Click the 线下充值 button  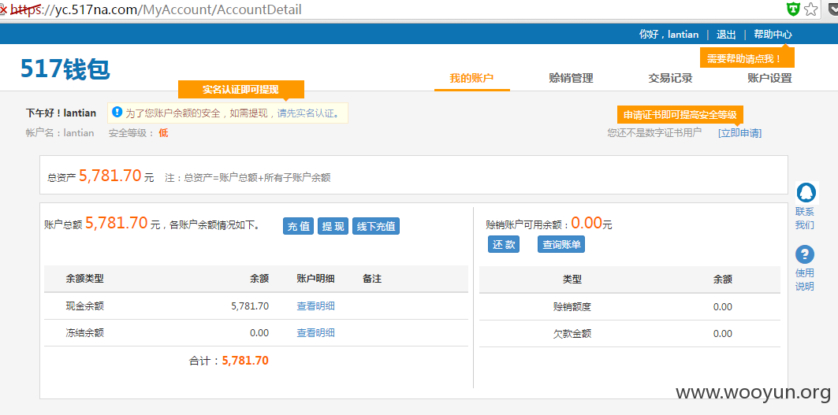coord(376,226)
